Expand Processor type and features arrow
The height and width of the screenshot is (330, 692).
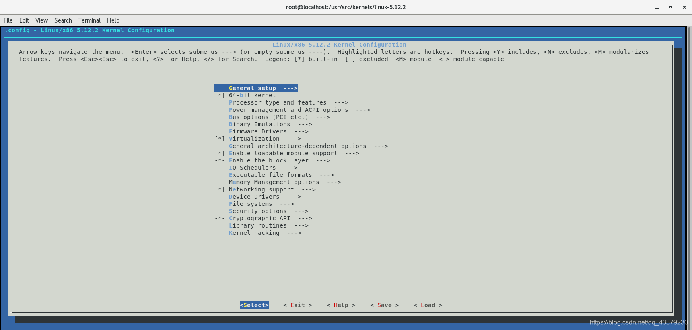(341, 102)
